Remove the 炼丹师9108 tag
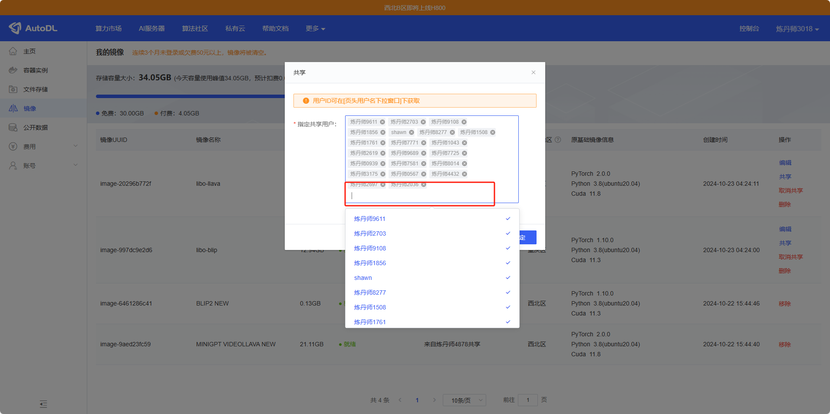This screenshot has height=414, width=830. click(x=464, y=122)
